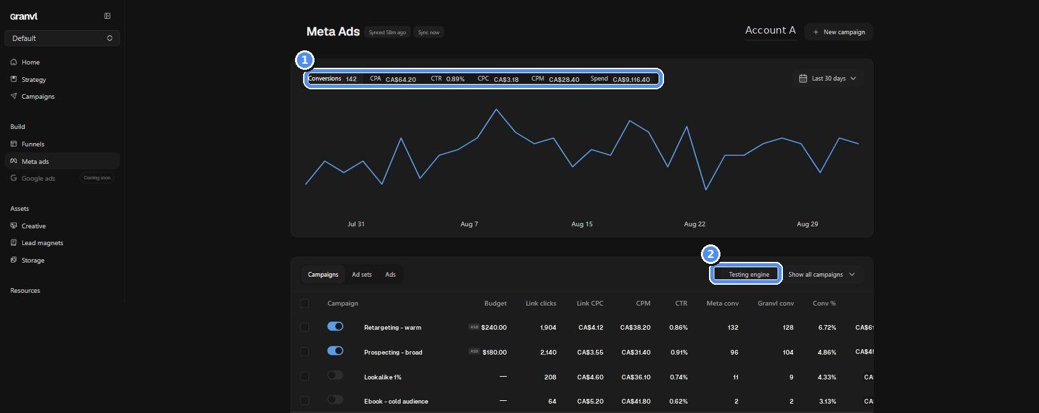Enable the Lookalike 1% campaign toggle

click(x=335, y=375)
